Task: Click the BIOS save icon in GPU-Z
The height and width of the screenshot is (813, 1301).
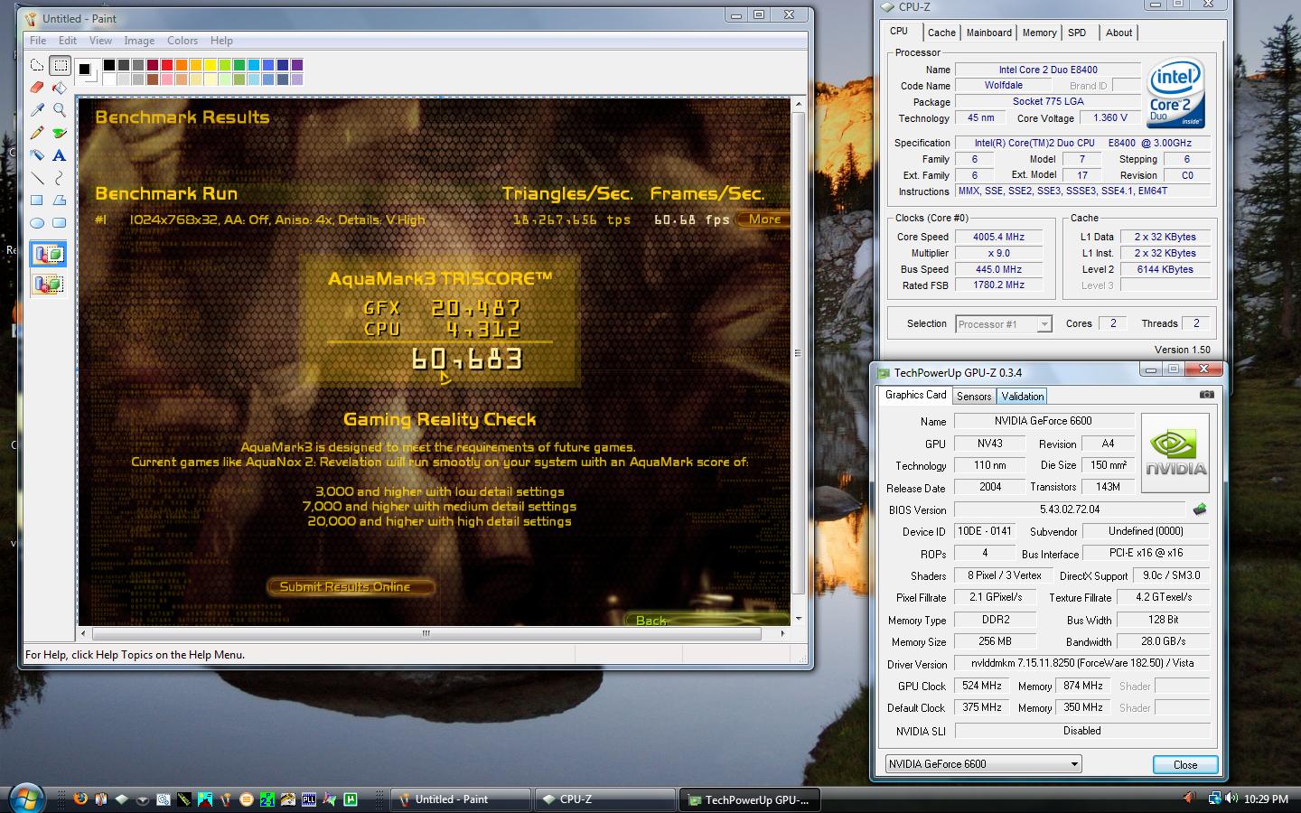Action: 1200,509
